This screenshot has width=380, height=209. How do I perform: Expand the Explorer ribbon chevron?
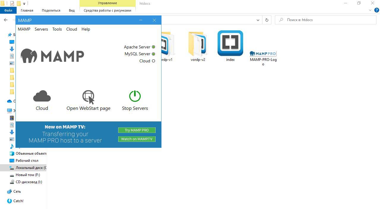tap(370, 10)
